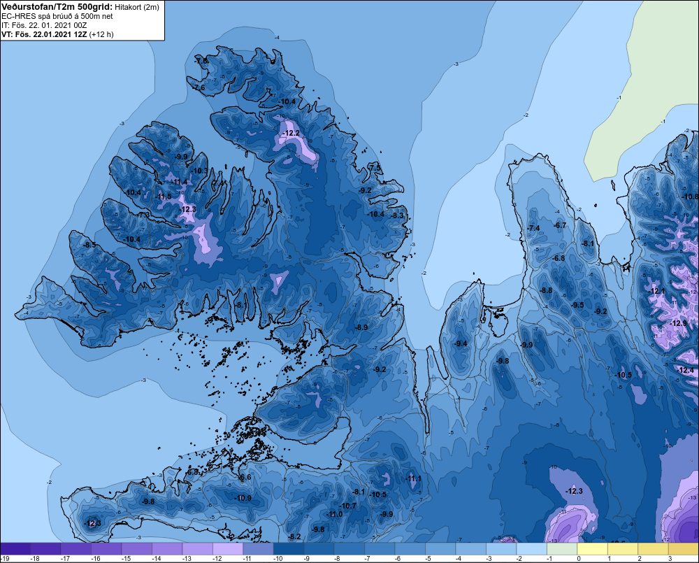This screenshot has width=699, height=563.
Task: Click the legend swatch labeled -2
Action: click(532, 549)
